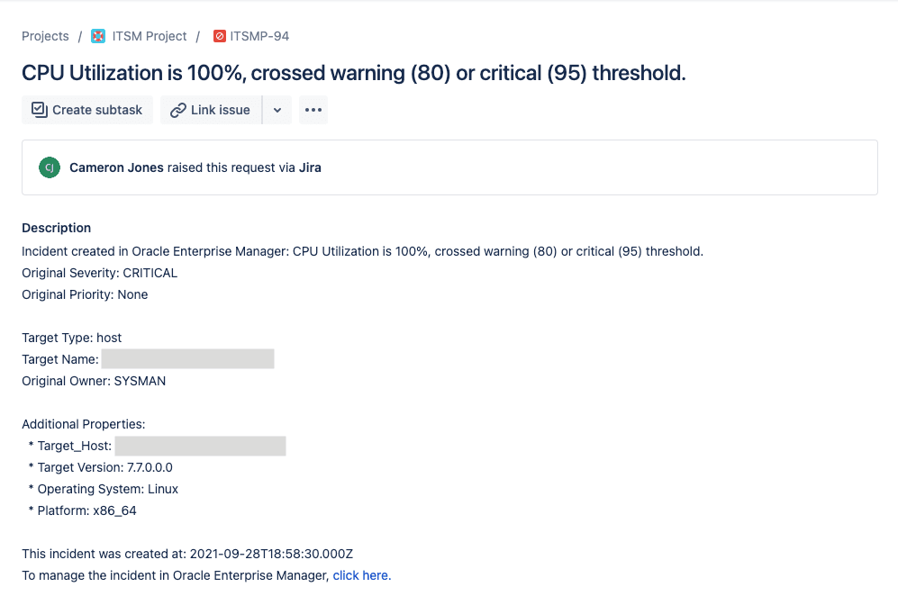
Task: Follow the click here link
Action: [361, 575]
